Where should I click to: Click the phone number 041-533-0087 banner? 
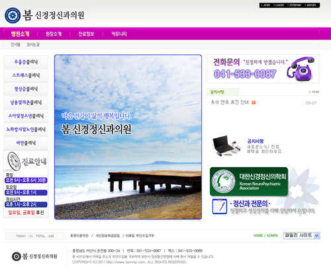(x=245, y=74)
